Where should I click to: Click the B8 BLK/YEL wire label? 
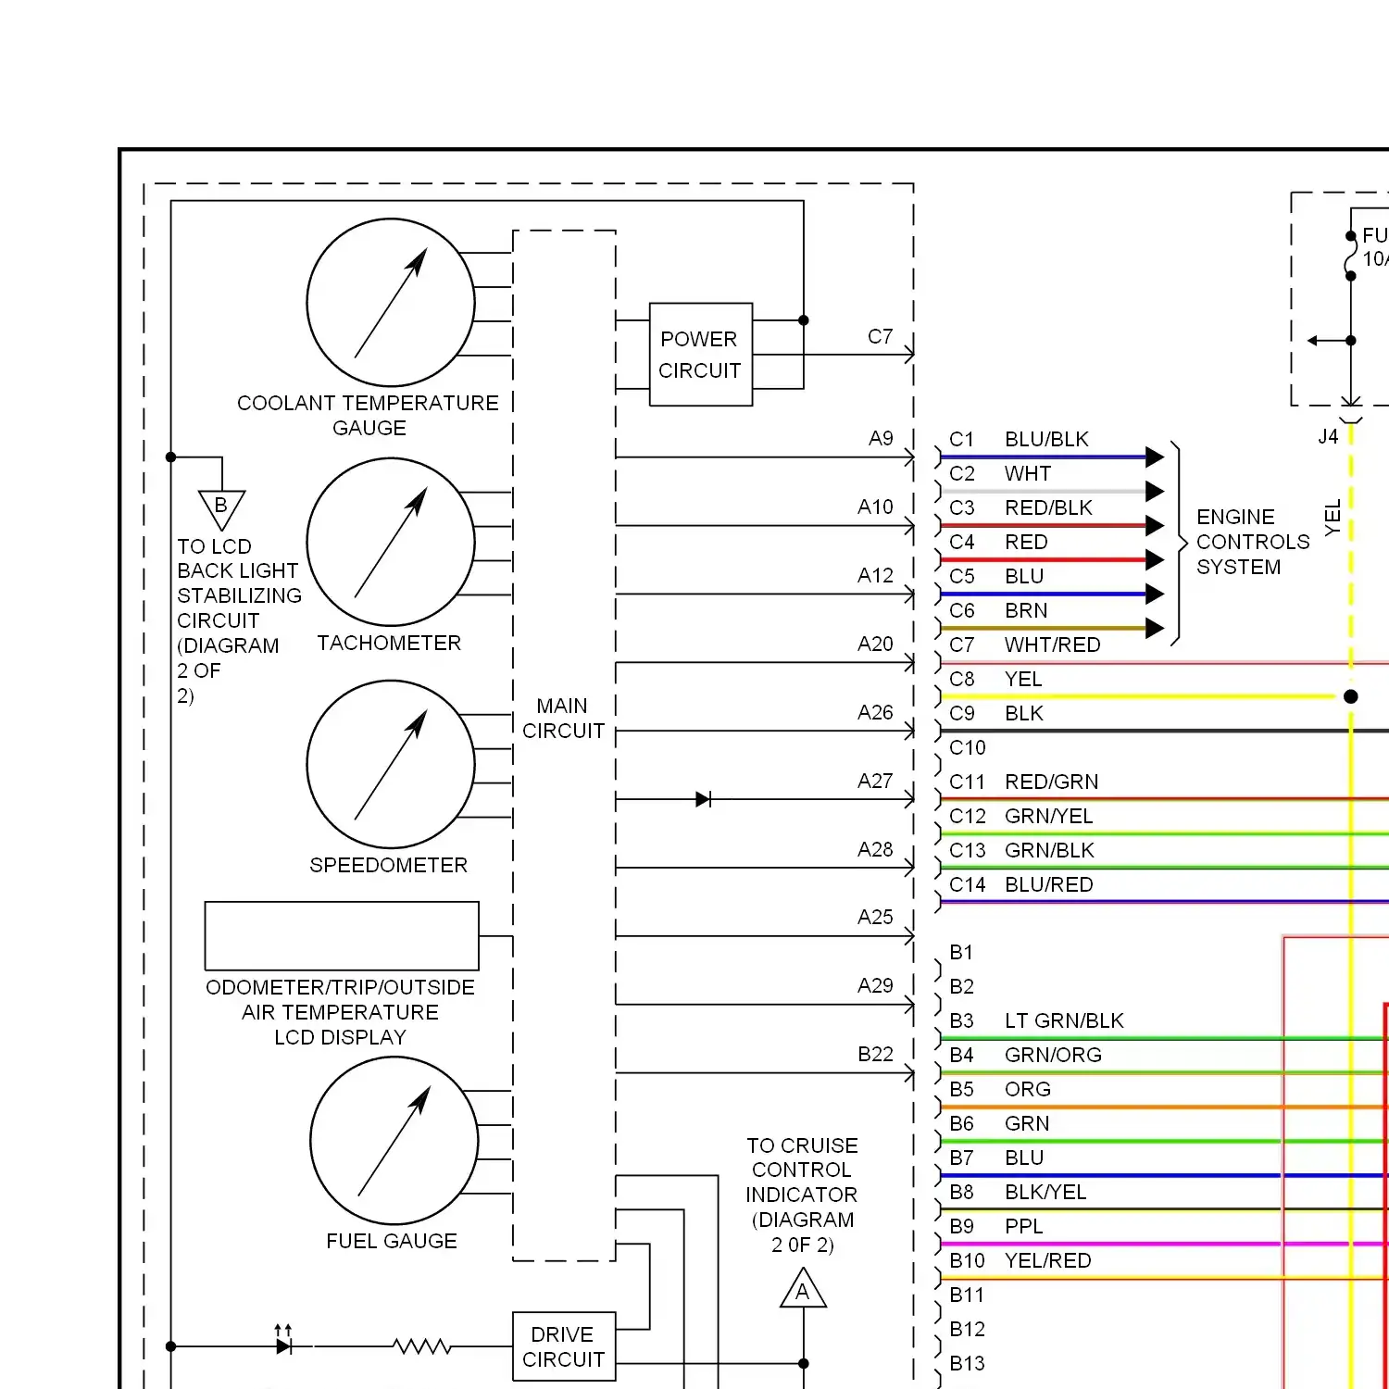pos(1018,1192)
